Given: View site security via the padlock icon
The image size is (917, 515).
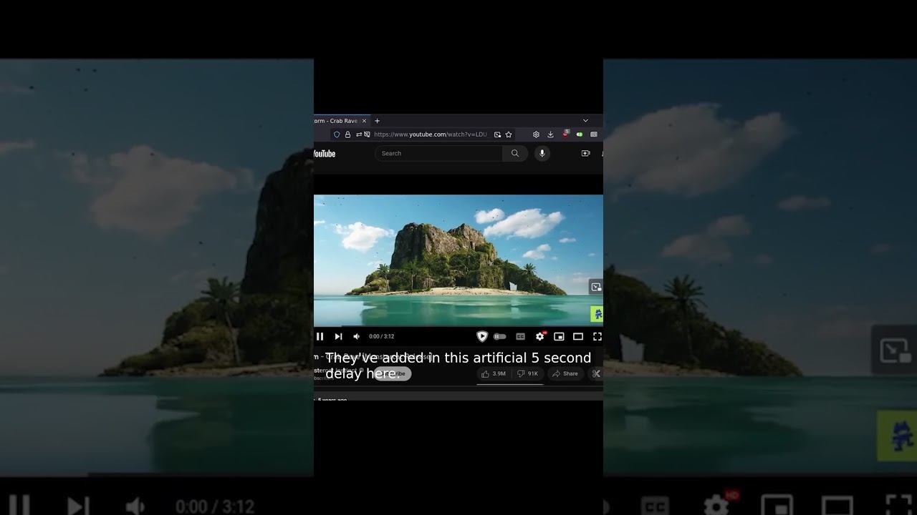Looking at the screenshot, I should [347, 134].
